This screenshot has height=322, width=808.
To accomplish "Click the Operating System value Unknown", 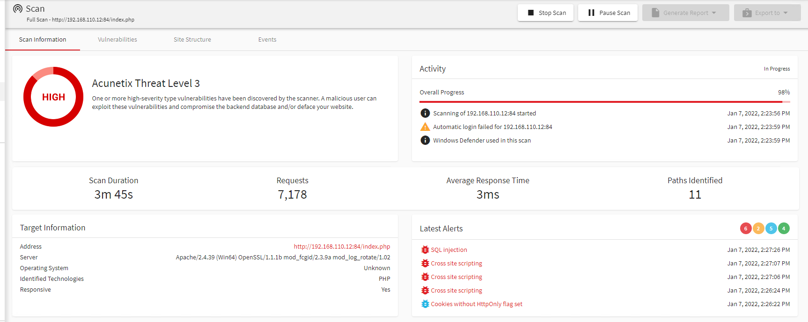I will (377, 268).
